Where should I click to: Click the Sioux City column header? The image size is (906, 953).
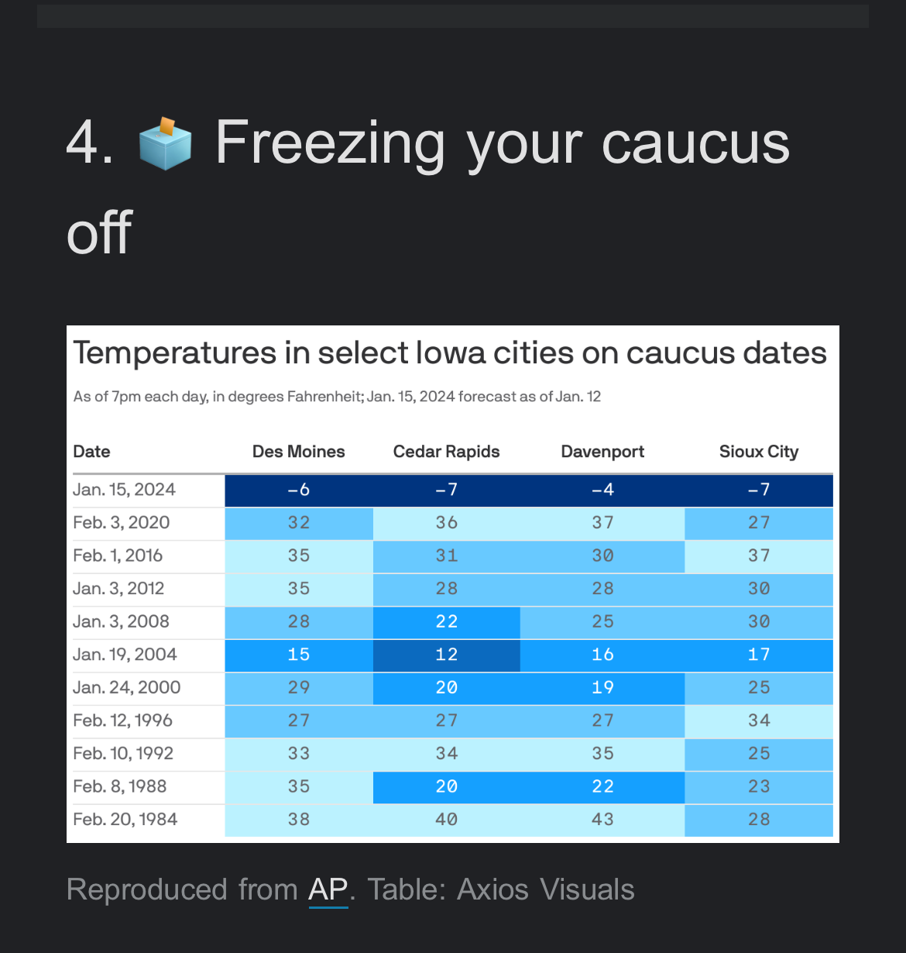pyautogui.click(x=758, y=452)
